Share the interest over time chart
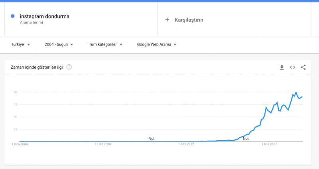The width and height of the screenshot is (319, 169). 303,68
